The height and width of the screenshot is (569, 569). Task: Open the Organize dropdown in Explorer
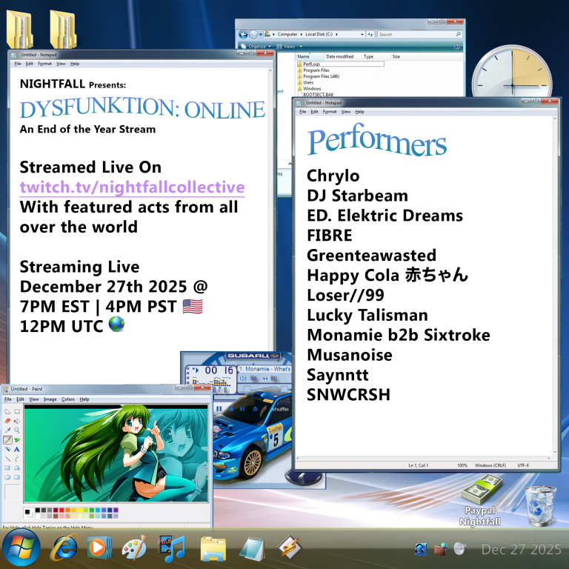tap(256, 47)
